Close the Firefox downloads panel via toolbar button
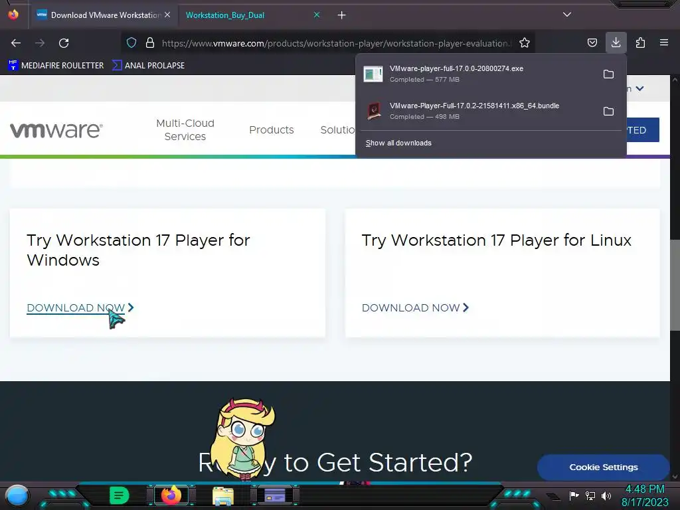The image size is (680, 510). click(x=616, y=42)
